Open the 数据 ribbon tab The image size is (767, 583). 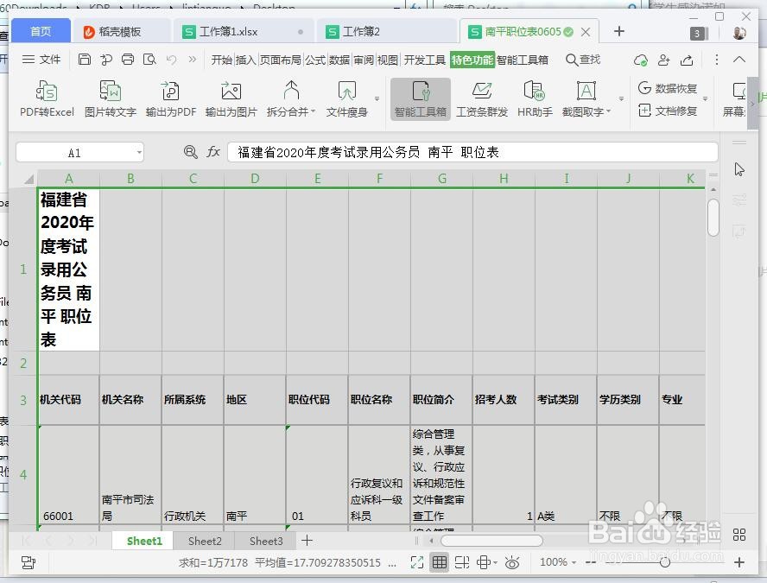339,60
